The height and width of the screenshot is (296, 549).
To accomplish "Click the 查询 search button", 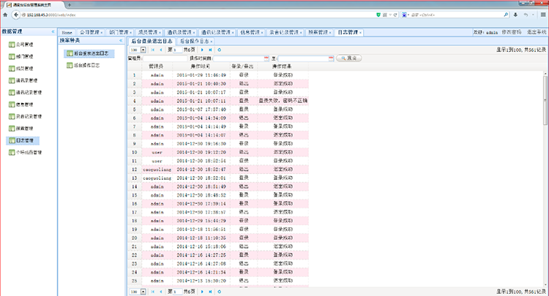I will point(349,58).
